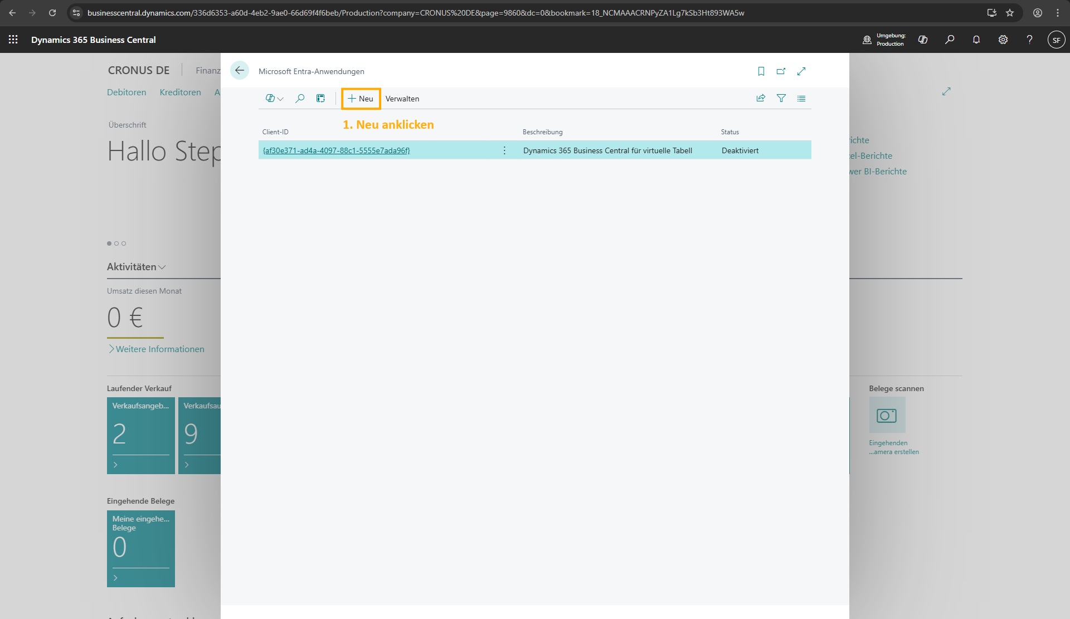Open Debitoren in the background page
1070x619 pixels.
pyautogui.click(x=127, y=92)
